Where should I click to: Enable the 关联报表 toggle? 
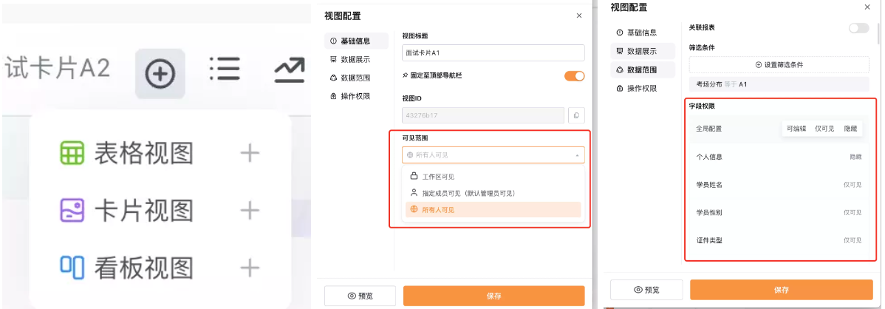(859, 27)
